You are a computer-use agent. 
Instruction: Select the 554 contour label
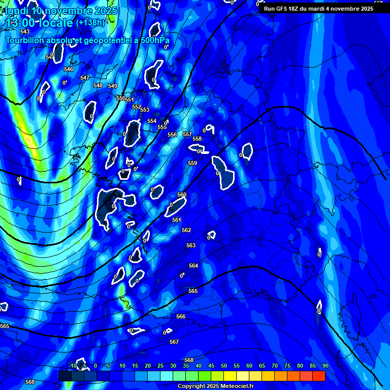[x=152, y=121]
